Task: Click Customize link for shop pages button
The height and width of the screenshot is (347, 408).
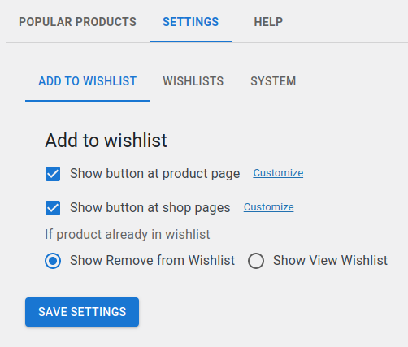Action: (269, 207)
